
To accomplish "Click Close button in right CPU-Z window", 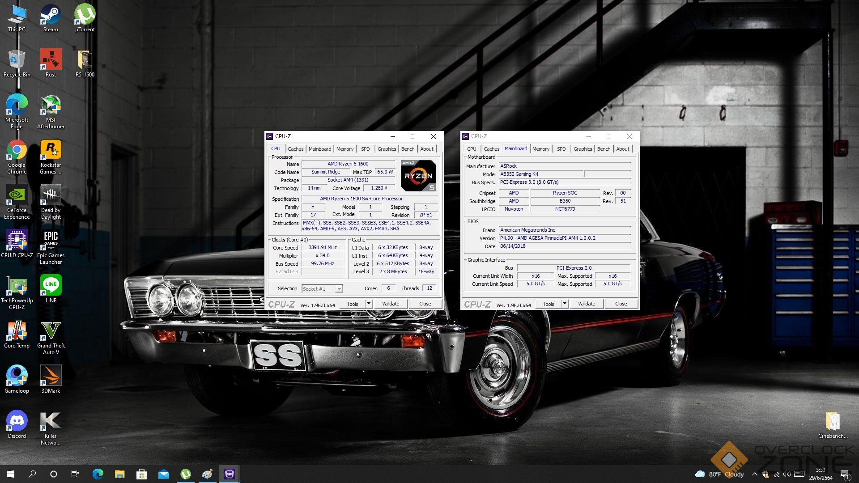I will [621, 304].
